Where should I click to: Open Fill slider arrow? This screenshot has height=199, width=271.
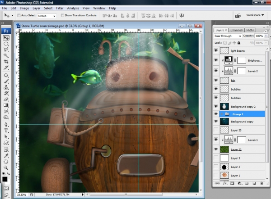point(266,43)
